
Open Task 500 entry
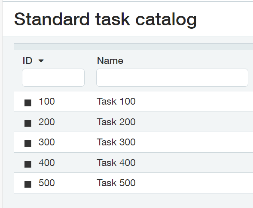(x=116, y=183)
